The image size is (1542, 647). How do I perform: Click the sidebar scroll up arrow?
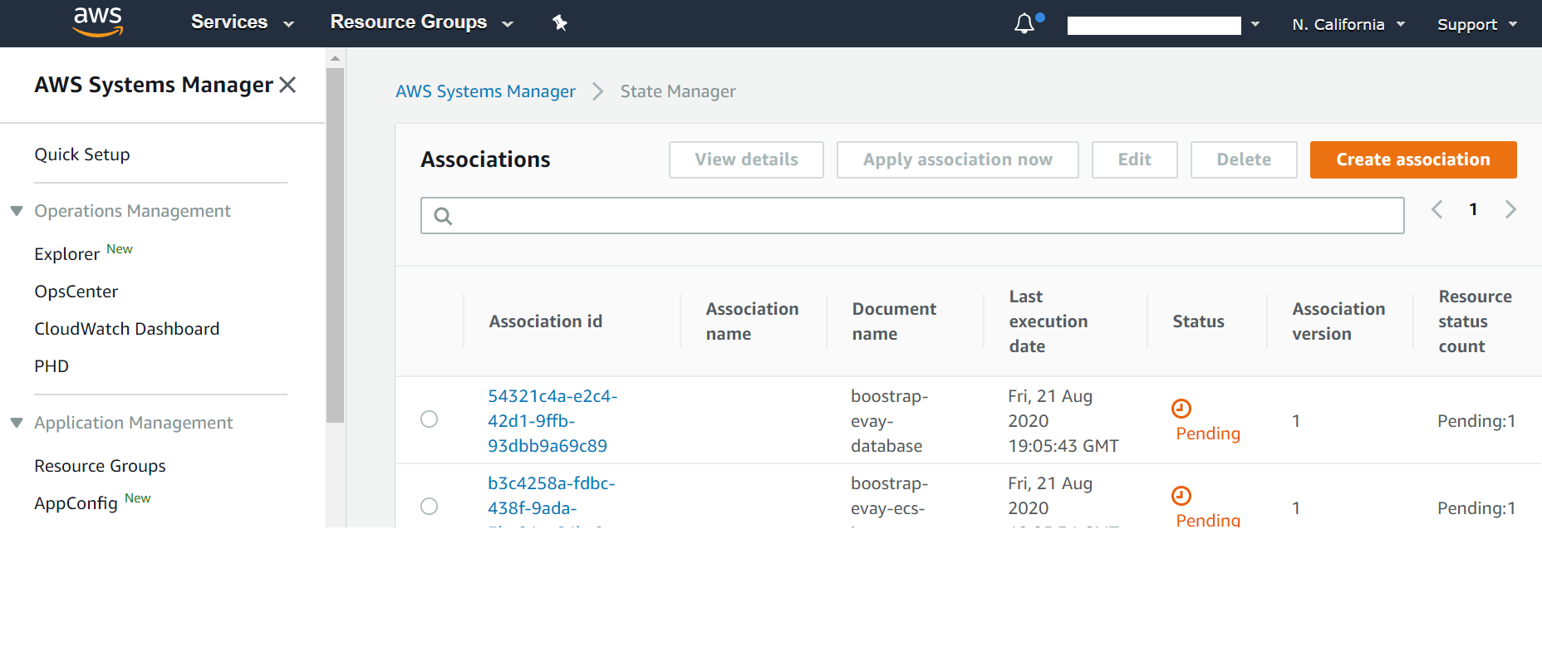point(335,58)
